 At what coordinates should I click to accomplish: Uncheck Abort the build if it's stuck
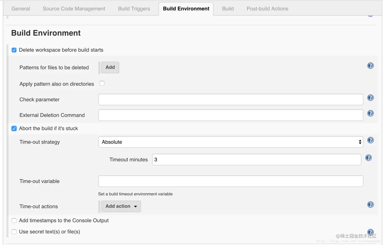pyautogui.click(x=14, y=129)
